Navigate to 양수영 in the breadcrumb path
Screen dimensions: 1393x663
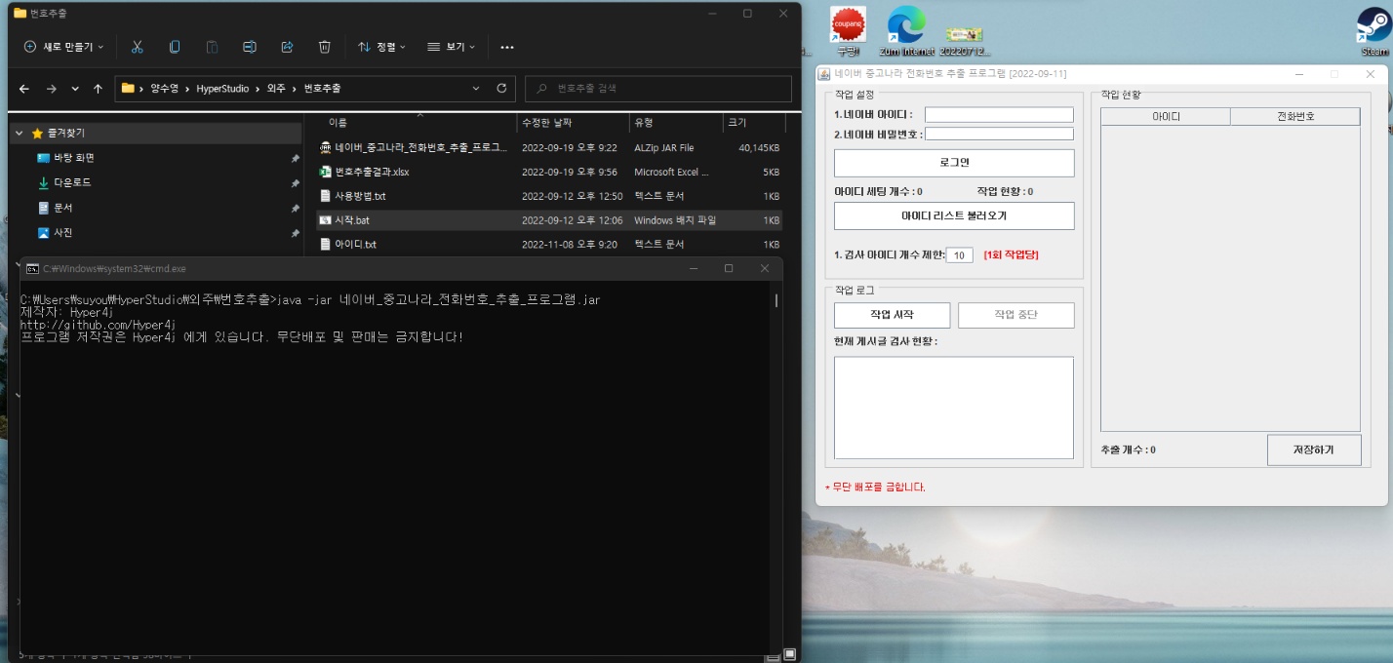[165, 89]
